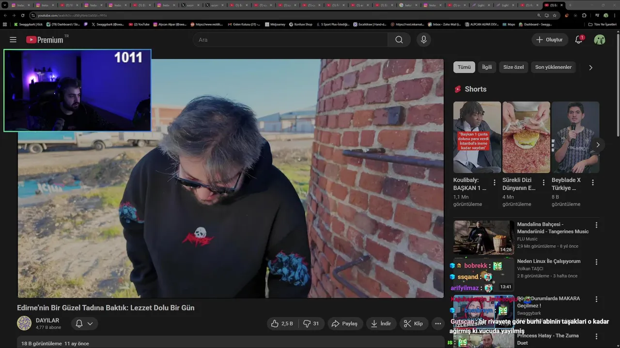Create a clip with Klip button
The width and height of the screenshot is (620, 348).
(414, 324)
